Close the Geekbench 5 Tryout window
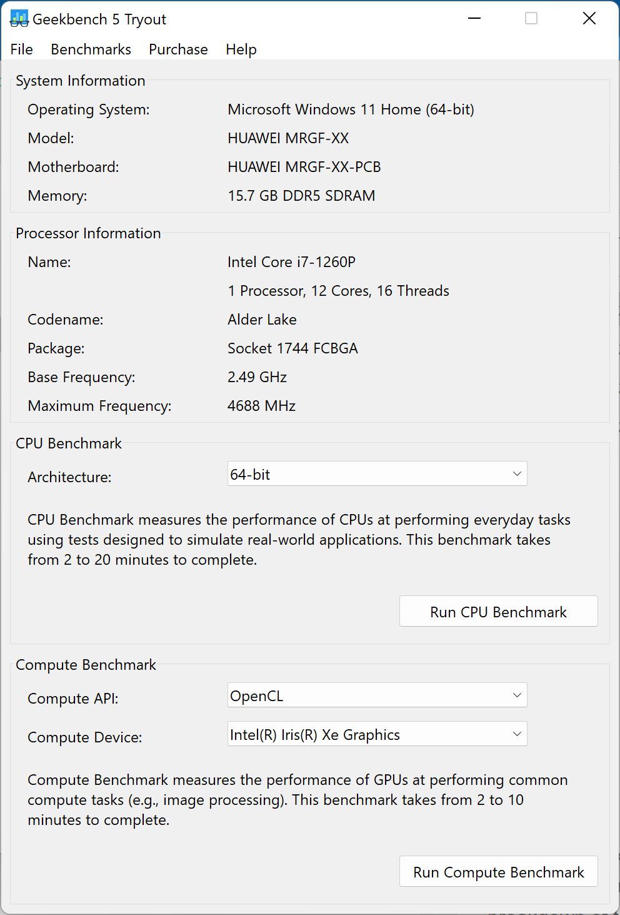The height and width of the screenshot is (915, 620). coord(588,18)
